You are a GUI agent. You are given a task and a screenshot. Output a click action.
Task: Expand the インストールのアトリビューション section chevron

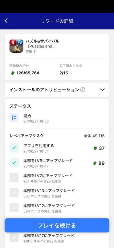click(x=102, y=90)
